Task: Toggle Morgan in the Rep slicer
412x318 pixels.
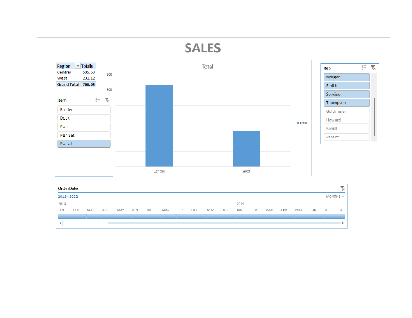Action: [x=346, y=77]
